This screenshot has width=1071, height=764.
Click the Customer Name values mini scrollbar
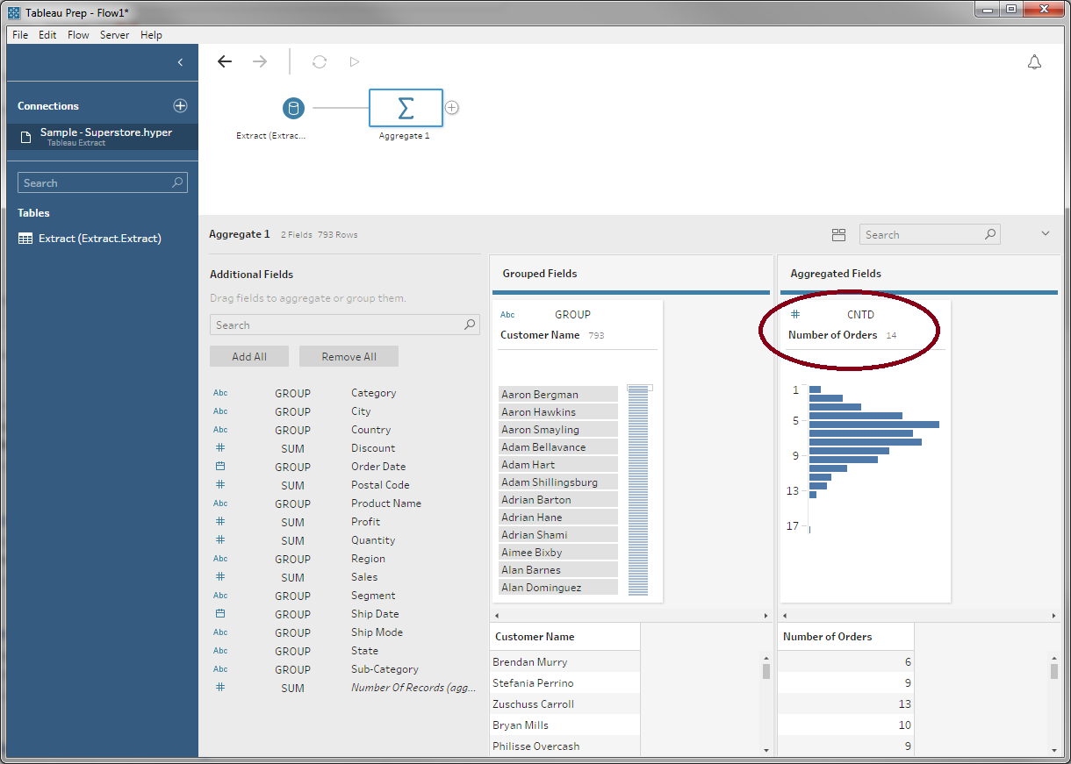(638, 489)
